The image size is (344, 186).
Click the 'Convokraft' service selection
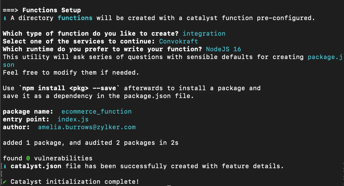[179, 41]
